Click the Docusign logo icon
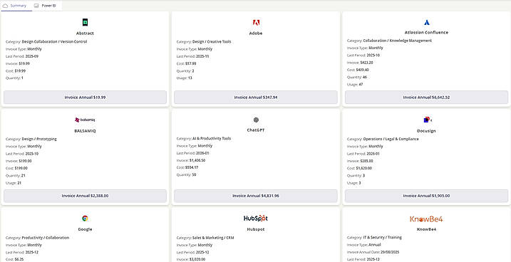Screen dimensions: 511x262 [x=428, y=120]
